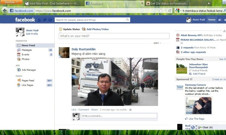Open Pages Feed in sidebar

28,81
